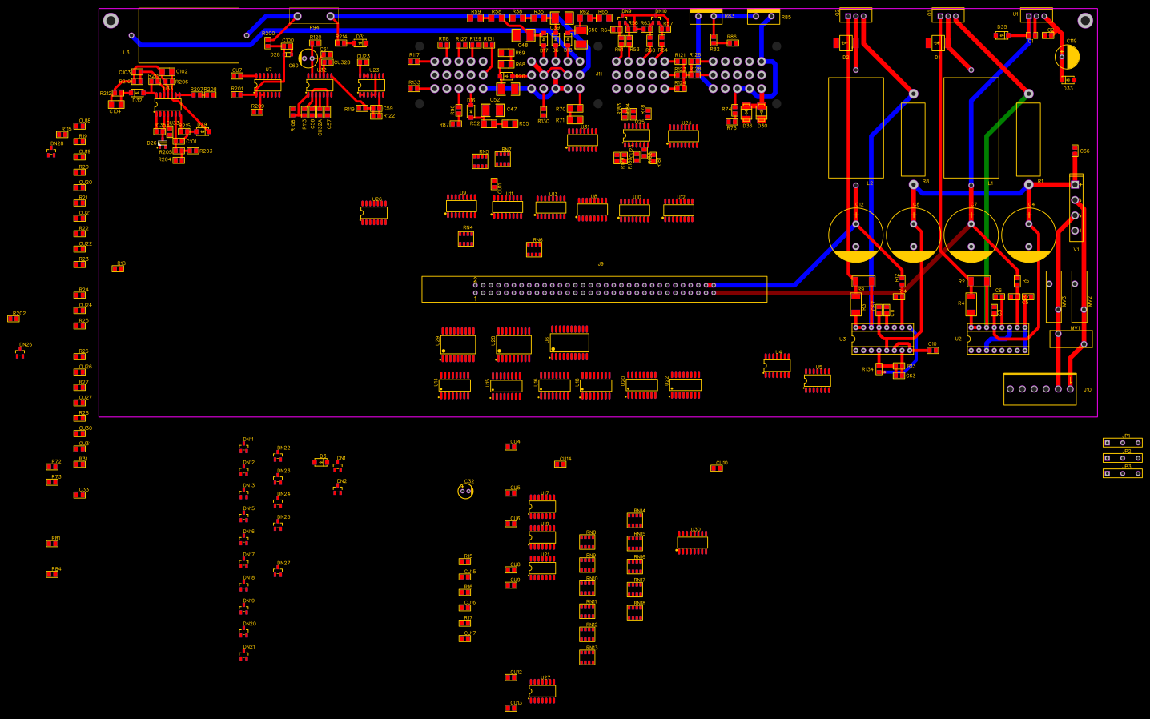This screenshot has height=719, width=1150.
Task: Pick resistor network RN18
Action: click(x=635, y=613)
